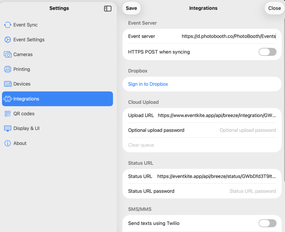Click the Event Settings gear icon
This screenshot has width=285, height=232.
pyautogui.click(x=8, y=40)
